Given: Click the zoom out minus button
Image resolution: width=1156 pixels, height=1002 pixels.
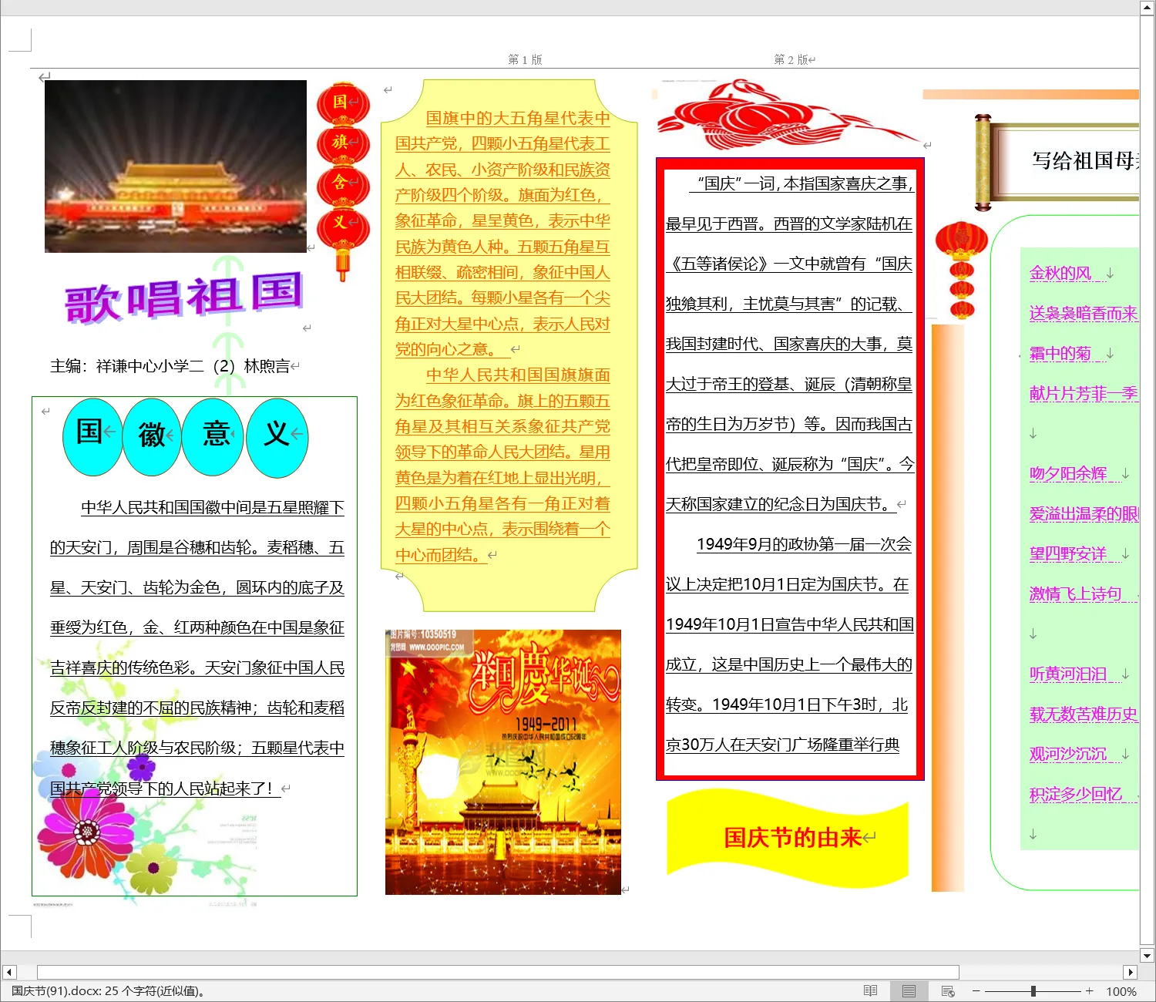Looking at the screenshot, I should tap(976, 991).
